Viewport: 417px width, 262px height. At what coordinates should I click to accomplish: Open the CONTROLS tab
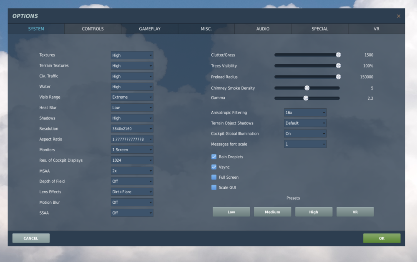click(93, 29)
